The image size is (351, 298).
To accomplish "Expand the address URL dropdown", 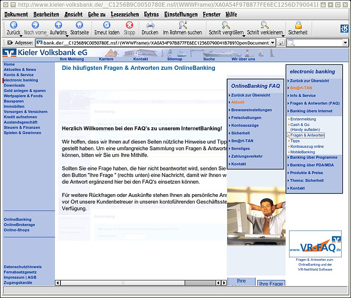I will [273, 43].
